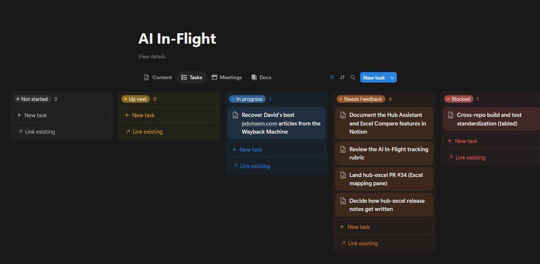Screen dimensions: 540x264
Task: Add New task in Blocked column
Action: [x=491, y=141]
